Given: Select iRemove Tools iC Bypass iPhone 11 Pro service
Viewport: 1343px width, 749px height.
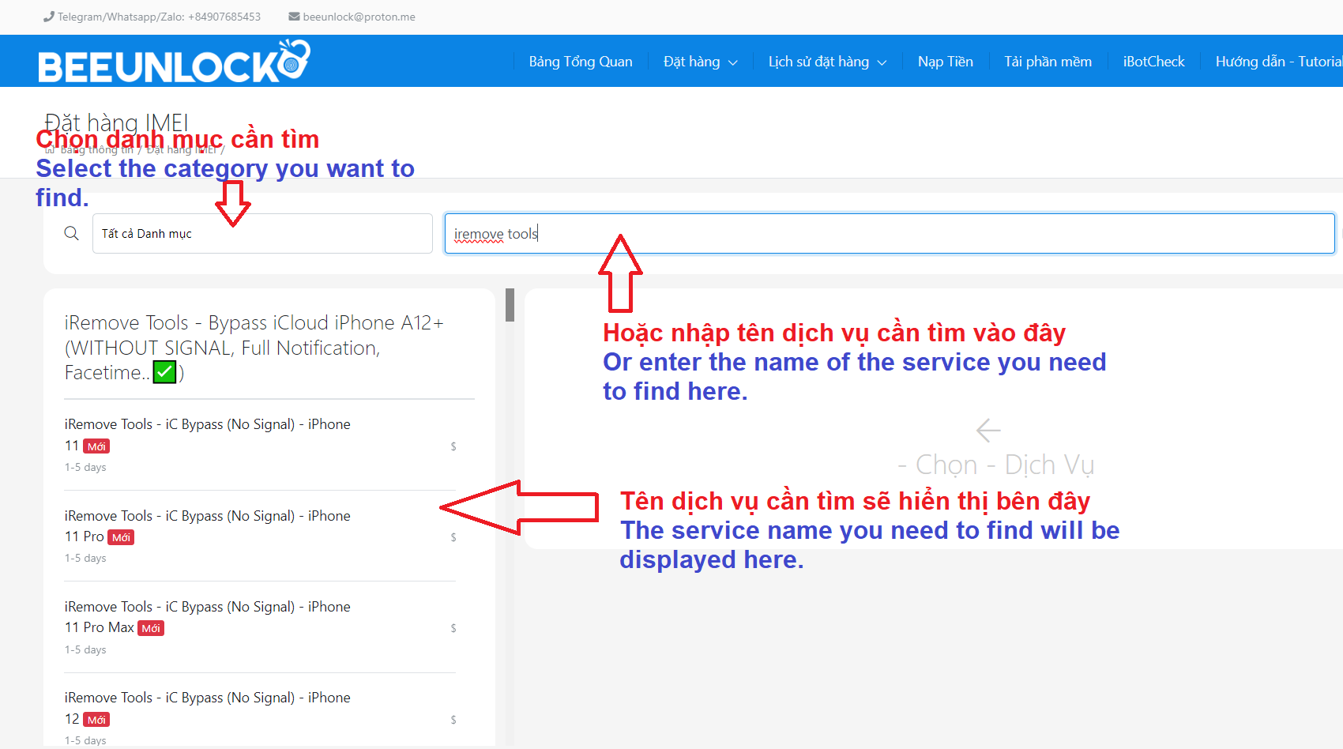Looking at the screenshot, I should (260, 536).
